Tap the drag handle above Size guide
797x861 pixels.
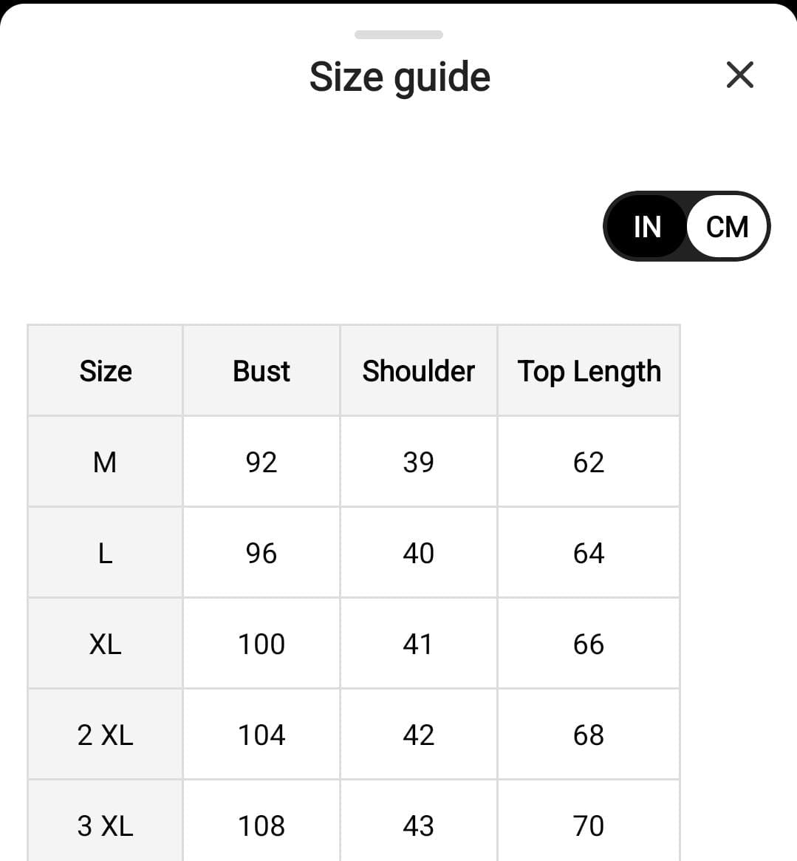398,35
